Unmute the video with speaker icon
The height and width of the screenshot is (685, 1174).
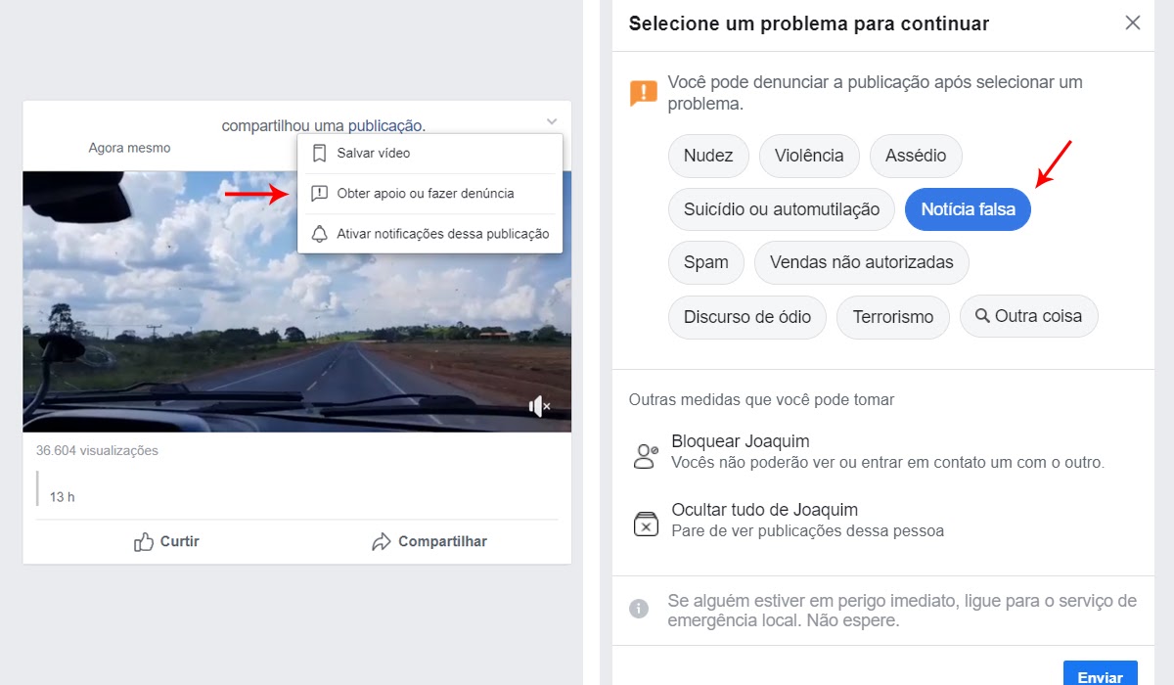tap(539, 406)
